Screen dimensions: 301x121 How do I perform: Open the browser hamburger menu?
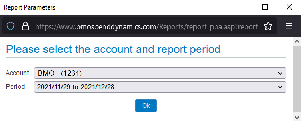click(289, 26)
